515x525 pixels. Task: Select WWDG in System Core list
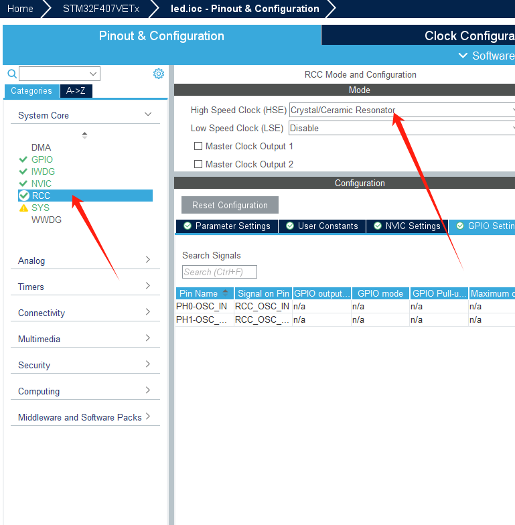click(x=46, y=220)
